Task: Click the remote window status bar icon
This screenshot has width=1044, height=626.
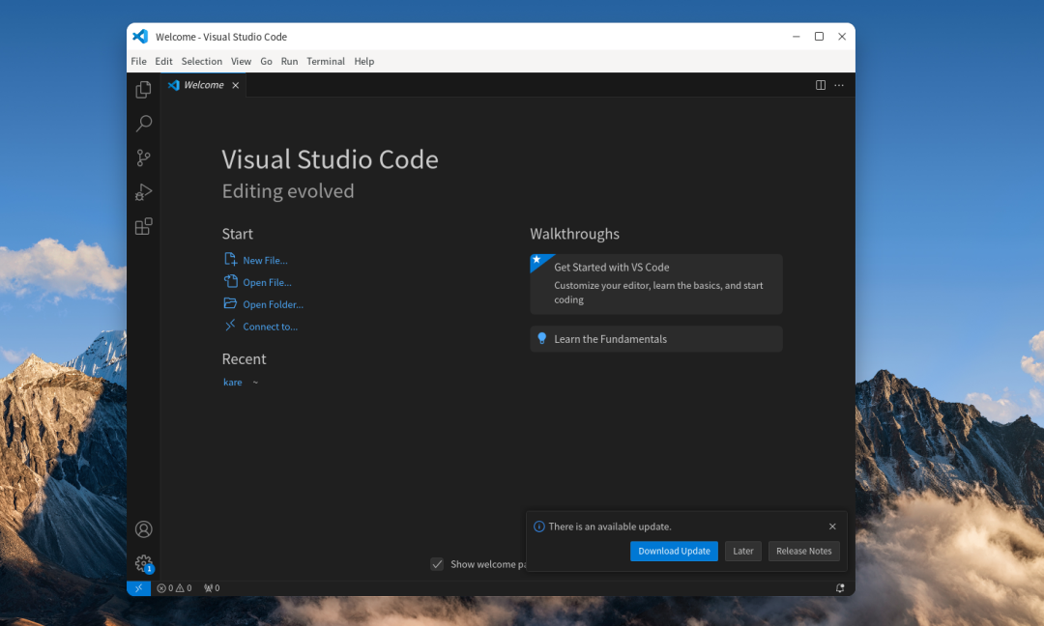Action: pos(138,587)
